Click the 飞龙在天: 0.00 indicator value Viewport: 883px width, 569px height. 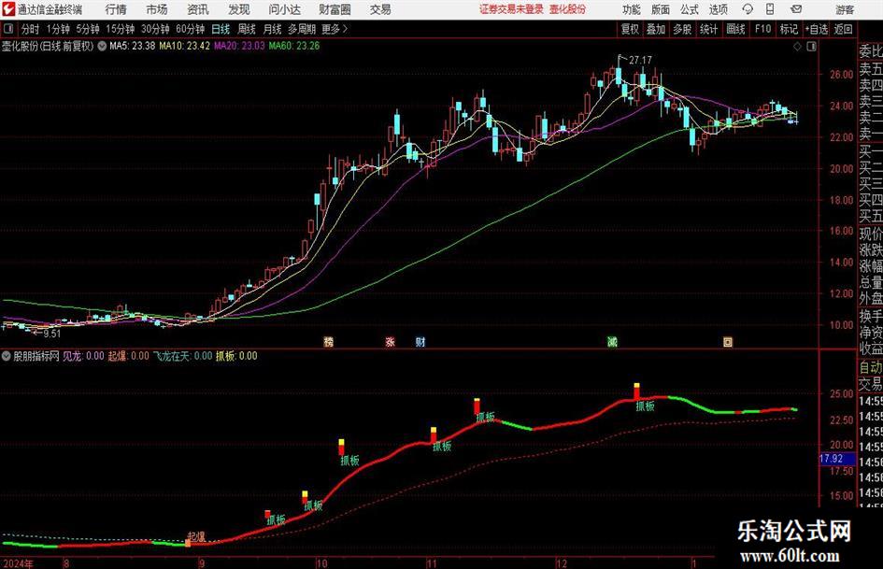[x=182, y=356]
